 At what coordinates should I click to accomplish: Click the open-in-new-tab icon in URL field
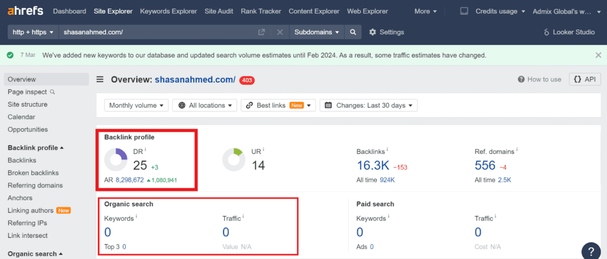[261, 32]
